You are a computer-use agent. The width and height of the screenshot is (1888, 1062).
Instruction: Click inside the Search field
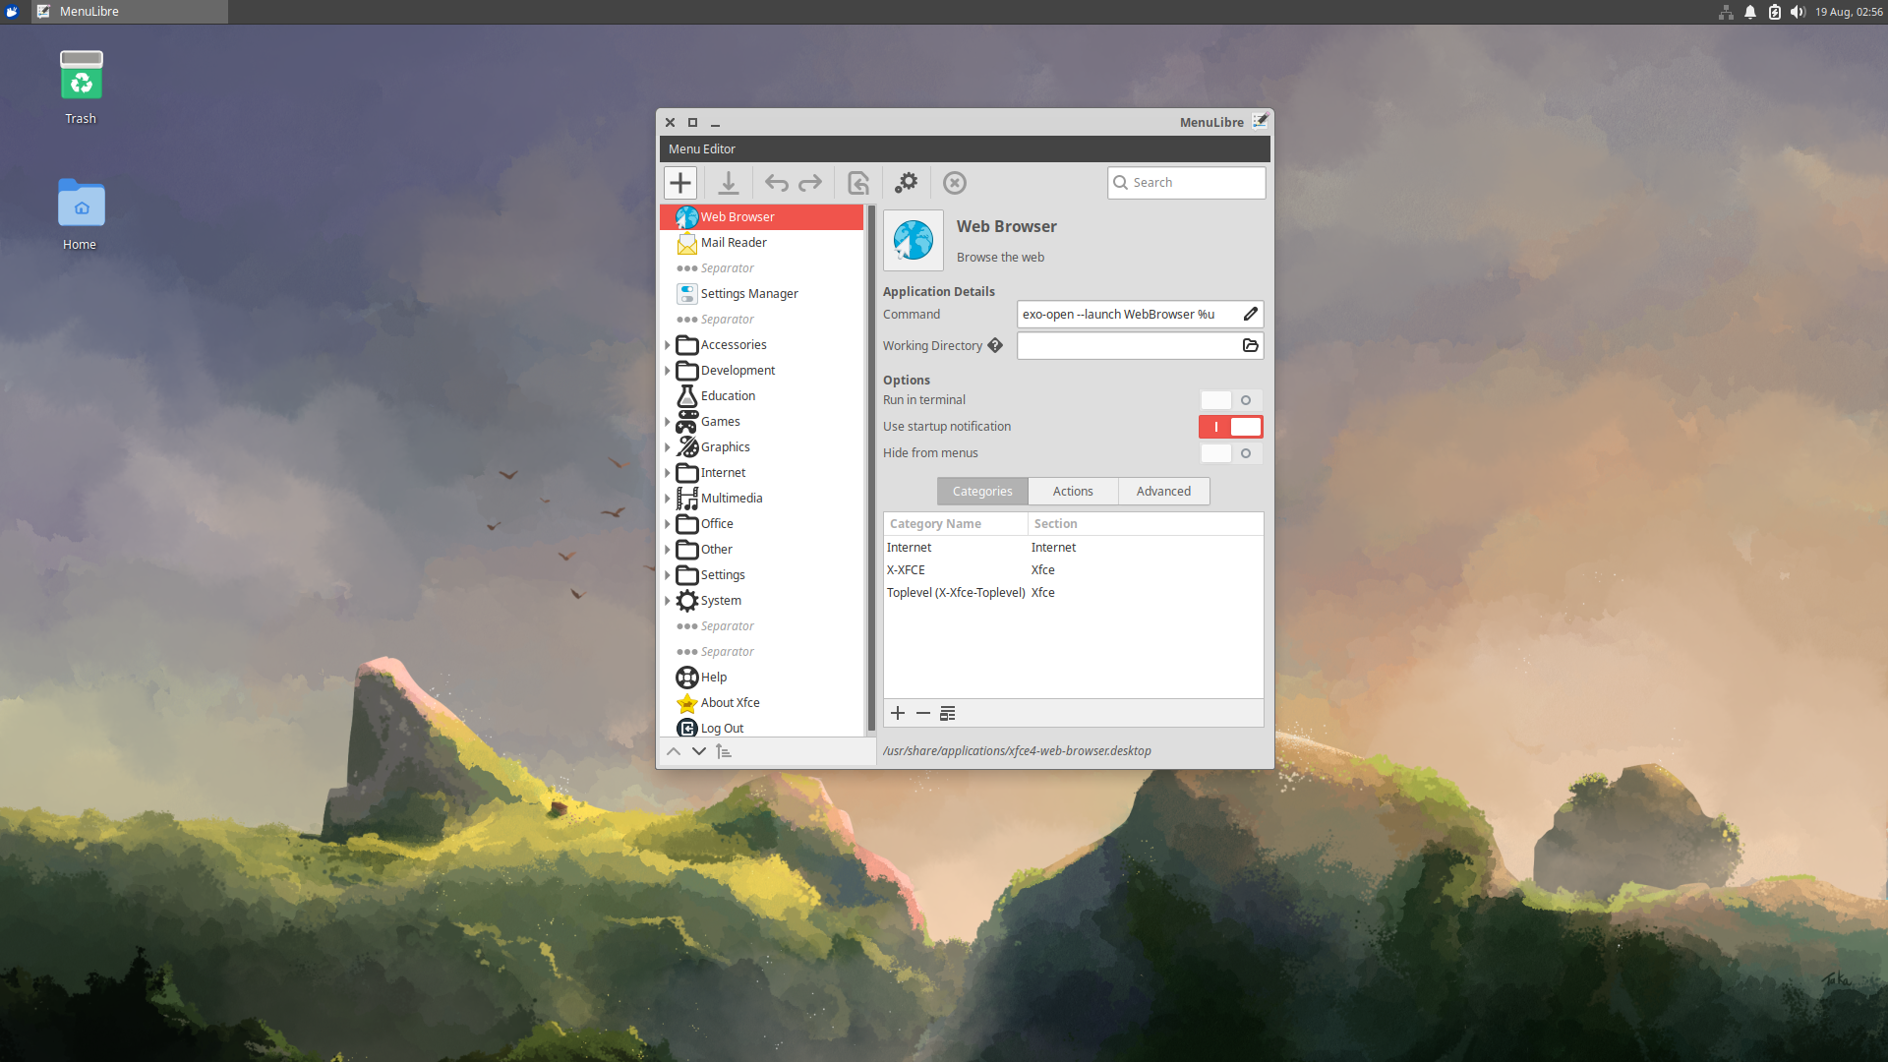pyautogui.click(x=1185, y=182)
